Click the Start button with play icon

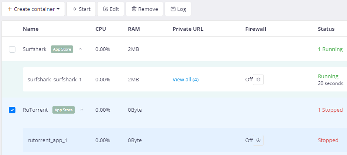pos(81,9)
